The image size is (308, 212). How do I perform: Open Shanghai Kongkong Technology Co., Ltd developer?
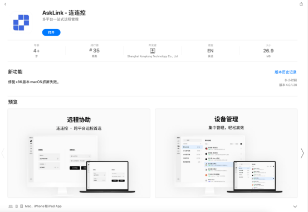153,56
